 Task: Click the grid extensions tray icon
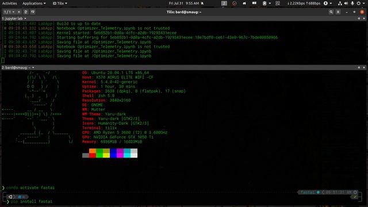pos(278,3)
